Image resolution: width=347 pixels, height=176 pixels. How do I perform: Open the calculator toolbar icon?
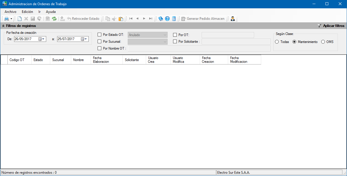tap(174, 19)
